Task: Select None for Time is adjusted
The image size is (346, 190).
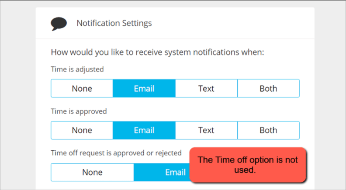Action: pyautogui.click(x=82, y=88)
